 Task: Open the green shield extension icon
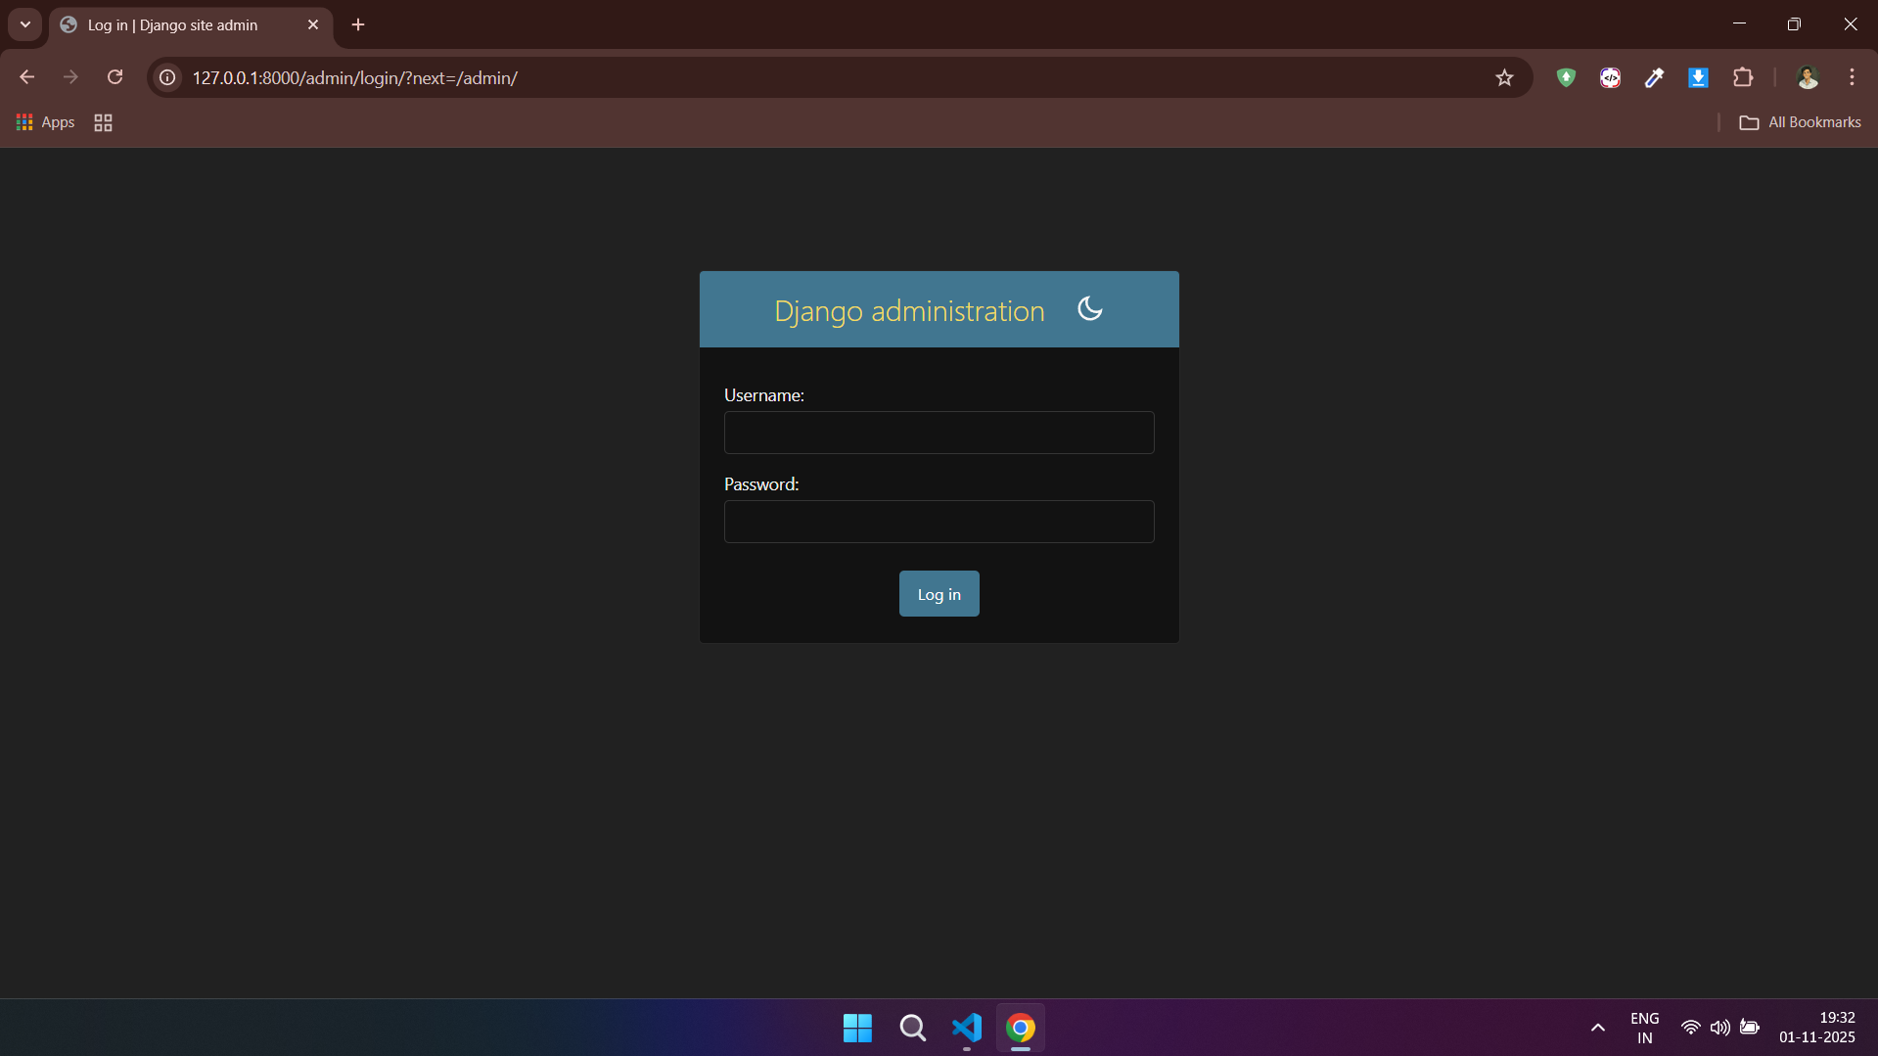point(1566,77)
